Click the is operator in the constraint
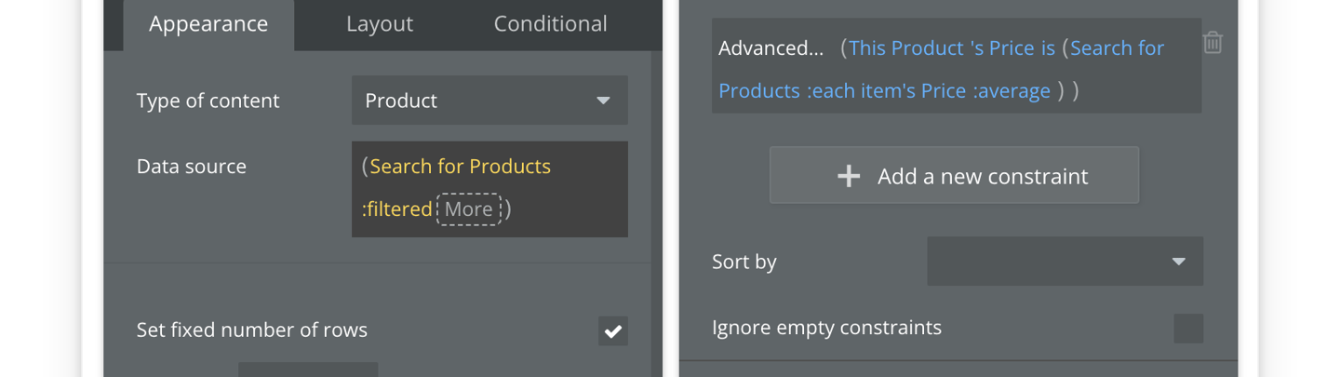Viewport: 1340px width, 377px height. click(x=1048, y=48)
